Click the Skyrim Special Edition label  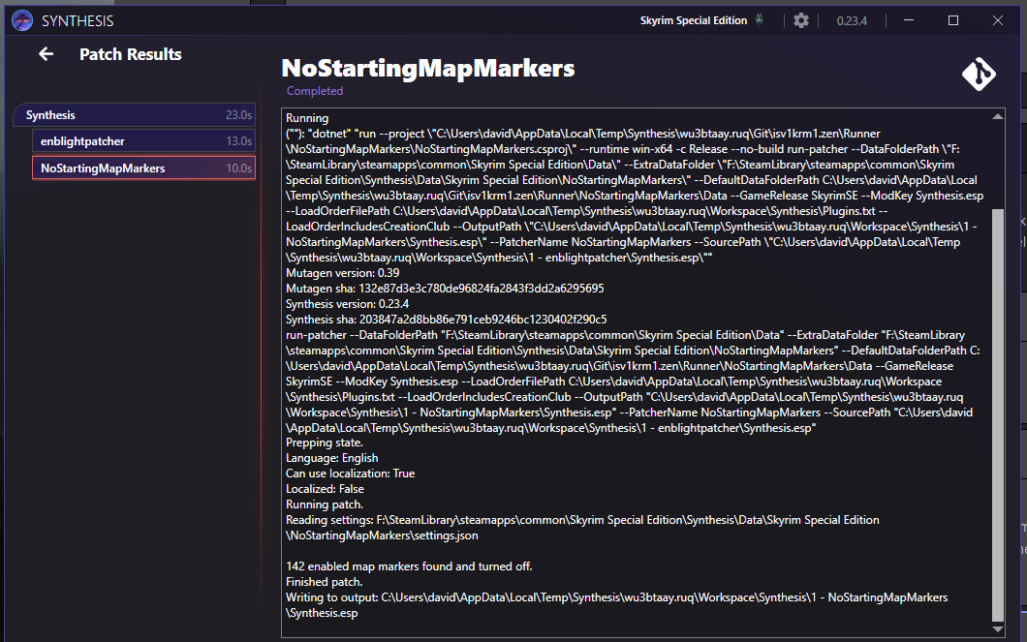tap(694, 20)
